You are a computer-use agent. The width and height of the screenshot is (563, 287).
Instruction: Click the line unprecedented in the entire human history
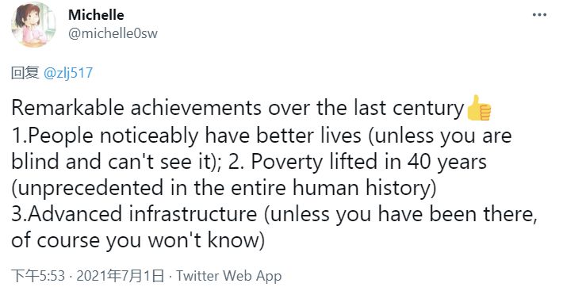[224, 189]
